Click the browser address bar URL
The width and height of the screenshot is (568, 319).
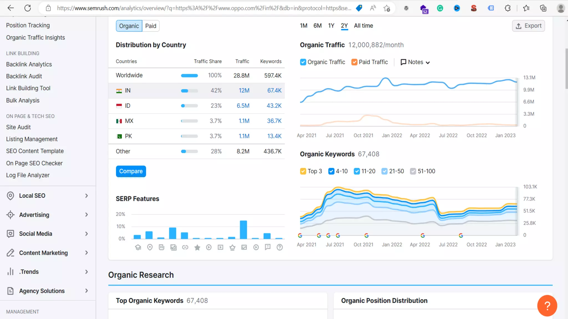coord(204,8)
